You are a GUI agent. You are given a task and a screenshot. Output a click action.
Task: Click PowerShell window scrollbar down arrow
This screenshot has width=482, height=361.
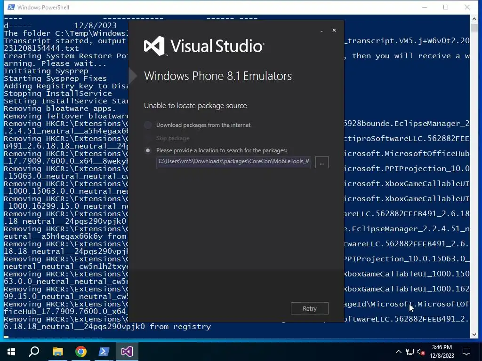[x=474, y=335]
